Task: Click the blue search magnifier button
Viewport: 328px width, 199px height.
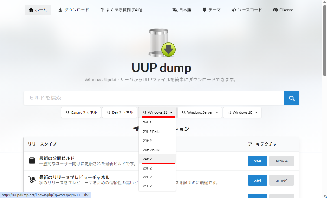Action: (x=292, y=98)
